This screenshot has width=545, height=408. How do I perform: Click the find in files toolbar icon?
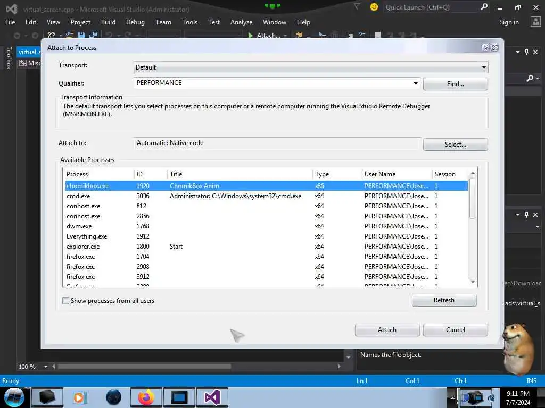coord(299,35)
